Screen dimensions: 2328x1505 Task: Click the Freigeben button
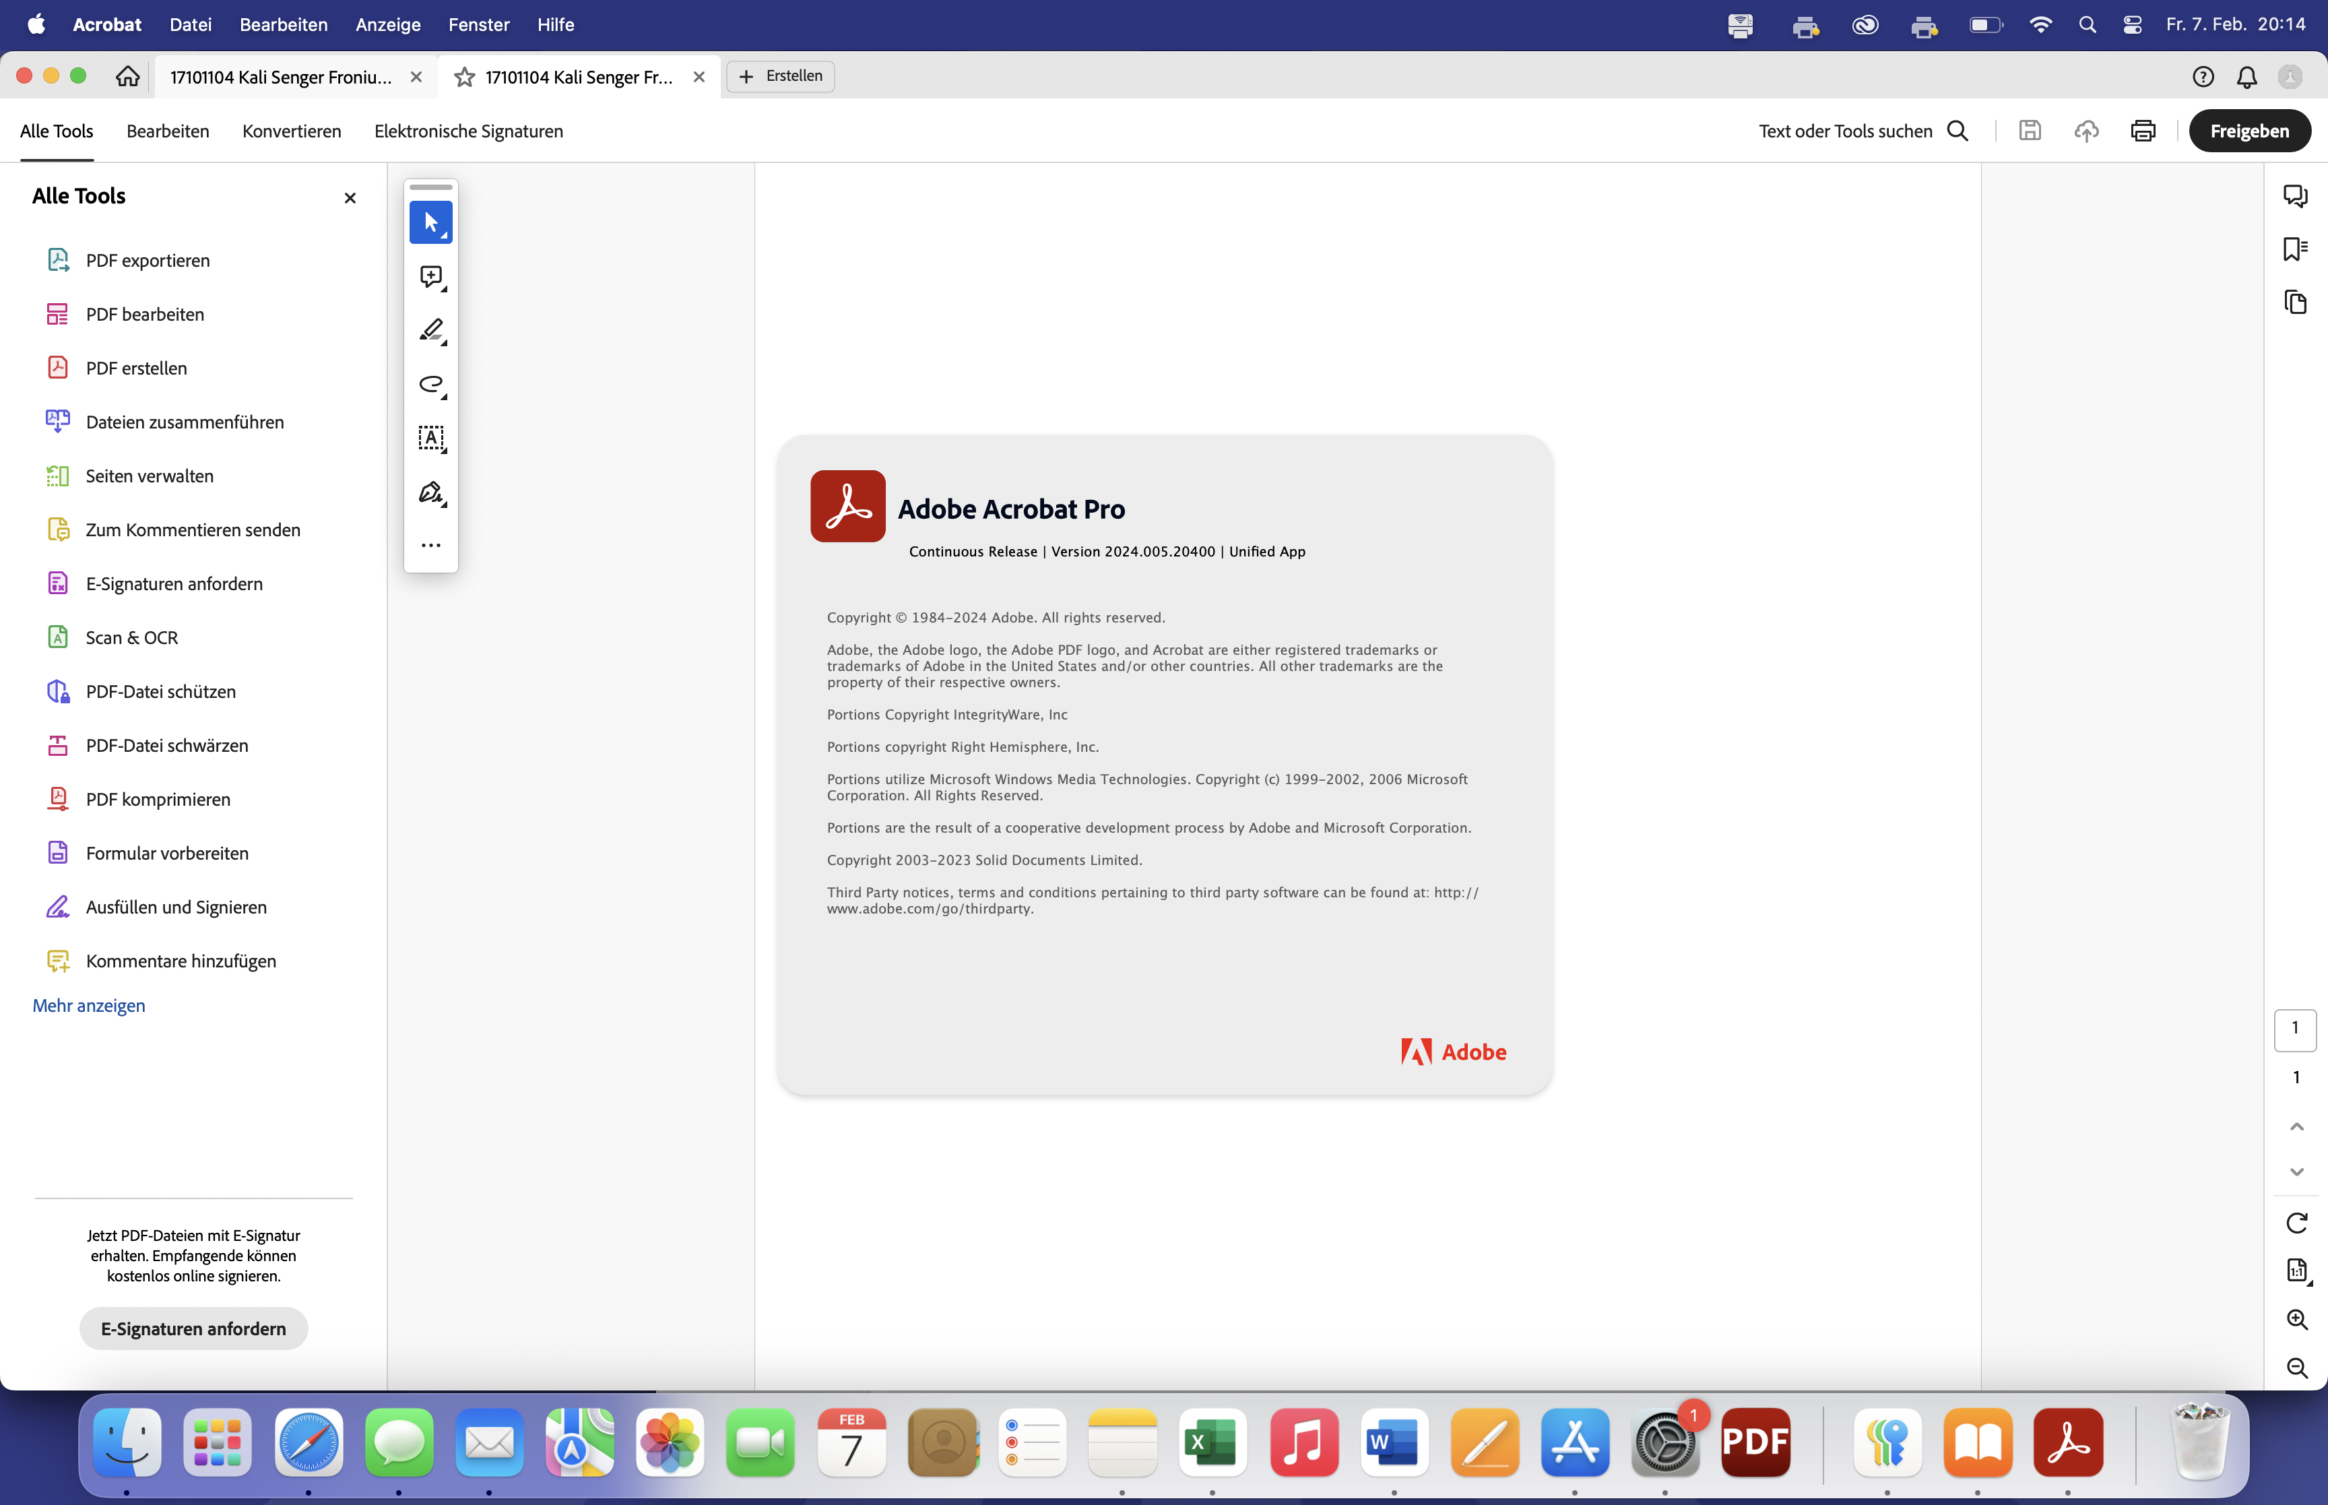[x=2249, y=130]
